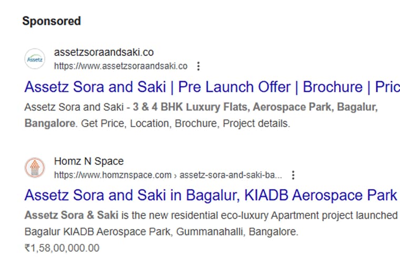Open Assetz Sora and Saki in Bagalur link
This screenshot has width=400, height=274.
pyautogui.click(x=211, y=195)
